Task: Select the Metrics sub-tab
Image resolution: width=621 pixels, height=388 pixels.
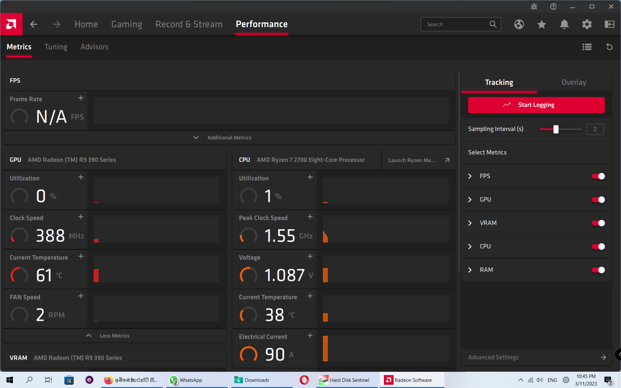Action: point(19,47)
